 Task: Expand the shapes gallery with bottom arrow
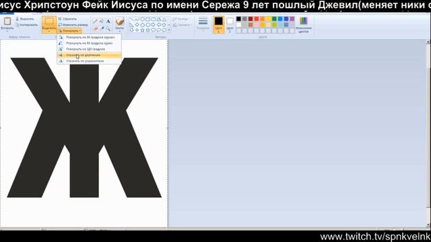click(x=169, y=30)
